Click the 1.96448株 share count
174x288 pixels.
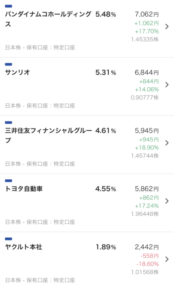[145, 214]
